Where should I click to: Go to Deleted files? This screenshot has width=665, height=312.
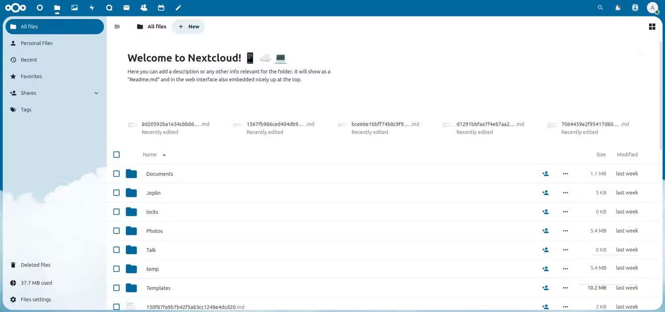tap(35, 265)
